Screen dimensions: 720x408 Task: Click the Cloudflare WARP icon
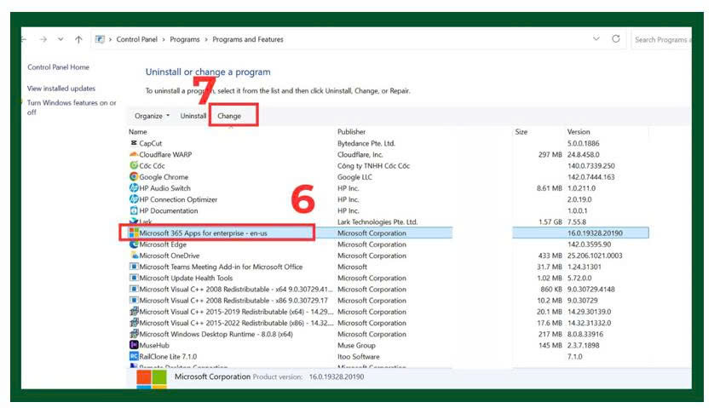pyautogui.click(x=134, y=154)
